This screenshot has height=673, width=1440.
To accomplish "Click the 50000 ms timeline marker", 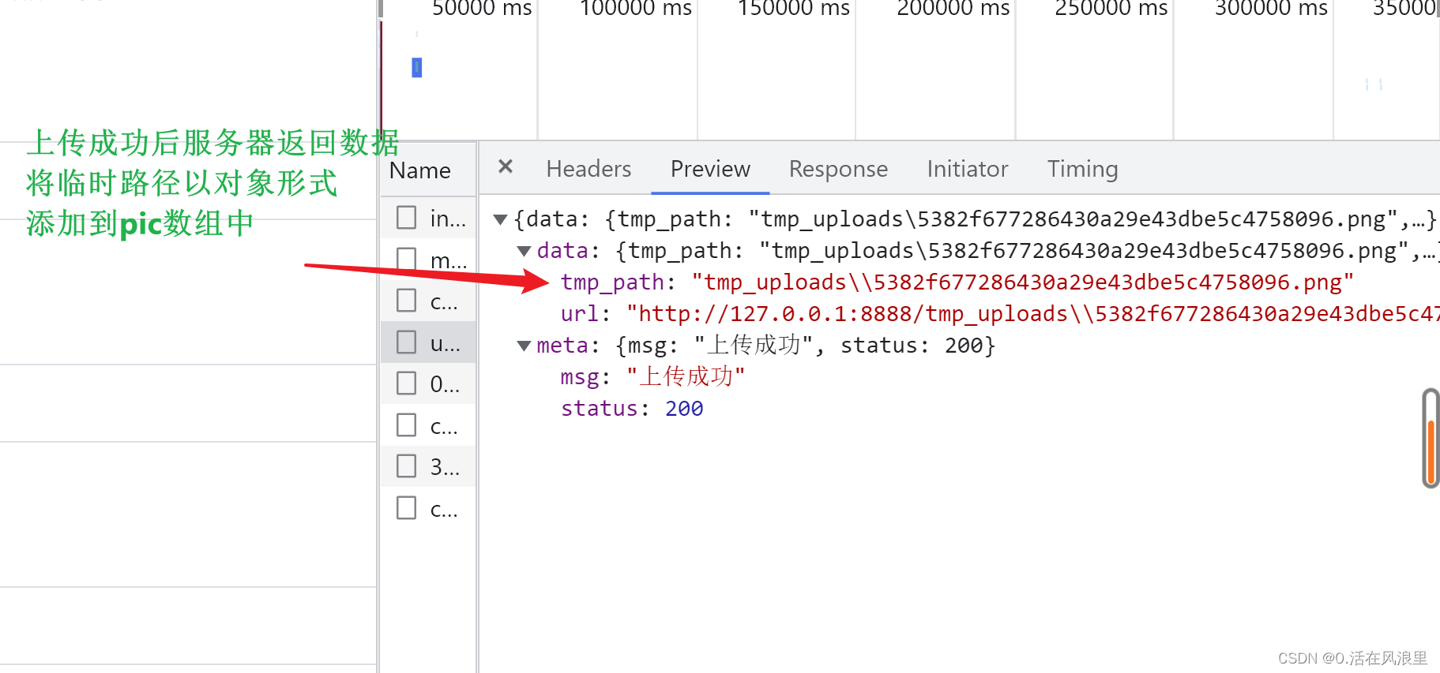I will (x=482, y=9).
